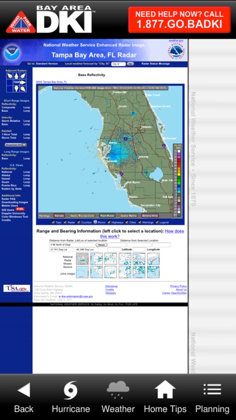The height and width of the screenshot is (420, 236).
Task: Click the NWS Tampa Bay Area, FL link
Action: click(51, 82)
